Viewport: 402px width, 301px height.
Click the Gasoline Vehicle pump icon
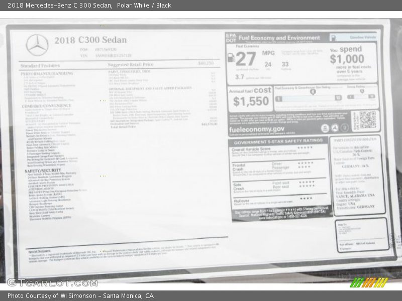point(333,38)
